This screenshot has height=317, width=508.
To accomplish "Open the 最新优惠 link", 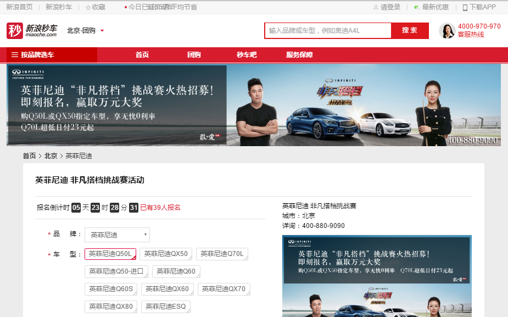I will tap(435, 7).
